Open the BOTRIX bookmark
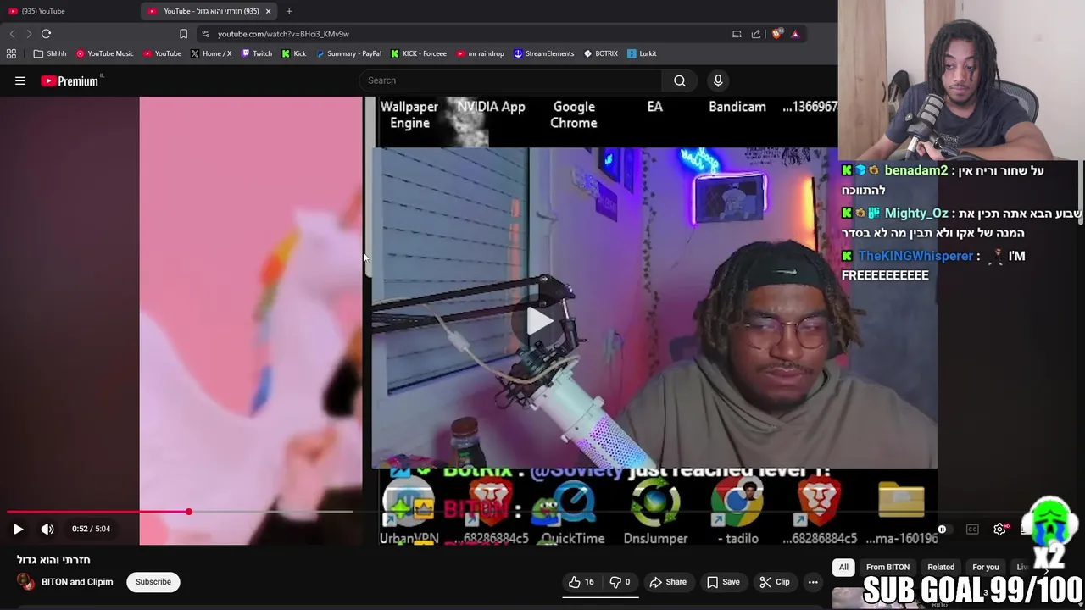1085x610 pixels. (x=600, y=53)
